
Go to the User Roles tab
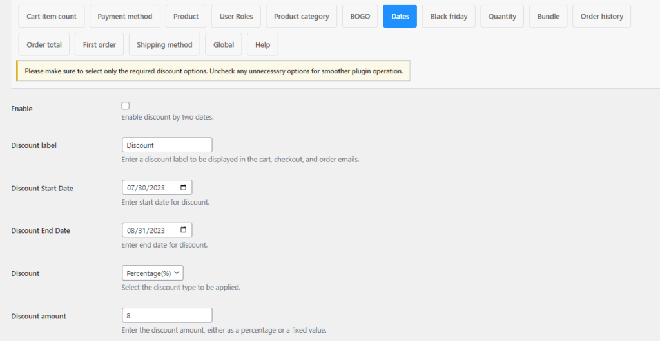236,16
